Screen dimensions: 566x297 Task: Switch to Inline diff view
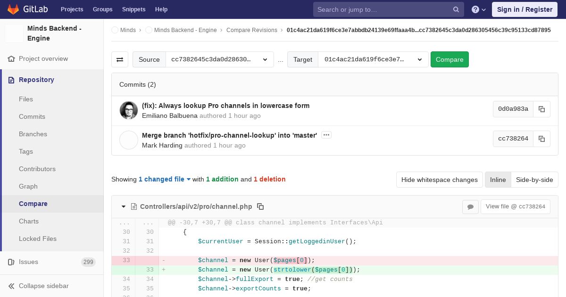click(498, 180)
